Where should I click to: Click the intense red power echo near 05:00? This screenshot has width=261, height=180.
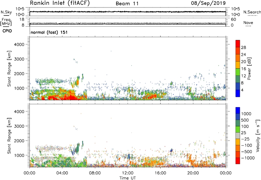point(71,97)
